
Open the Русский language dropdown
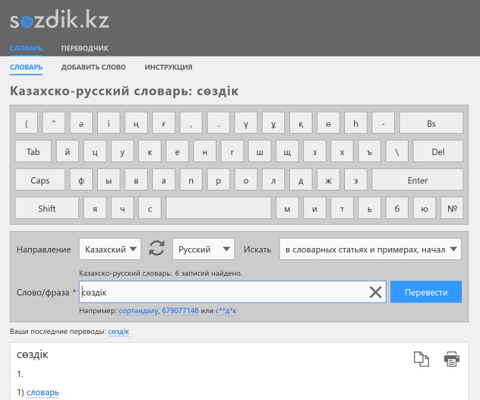203,249
